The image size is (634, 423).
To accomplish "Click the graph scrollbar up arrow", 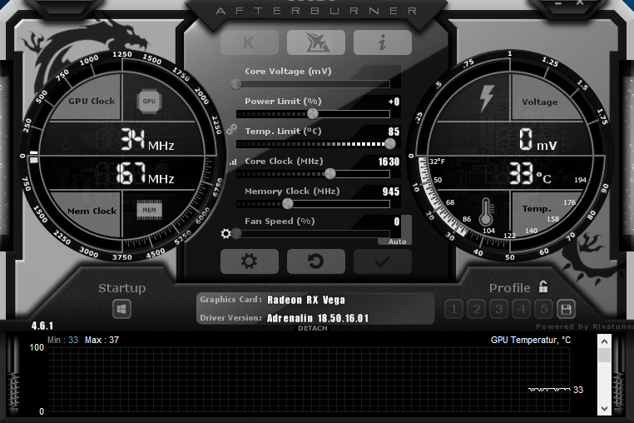I will 604,341.
